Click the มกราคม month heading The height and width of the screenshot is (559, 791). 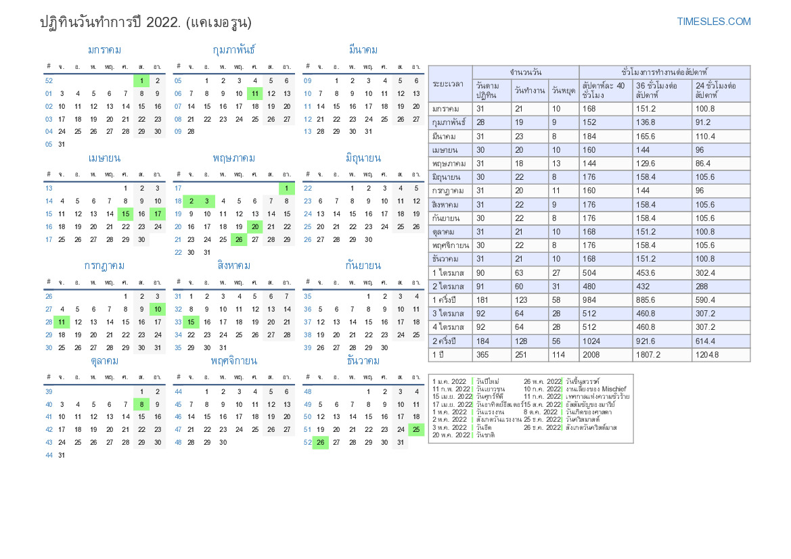coord(105,50)
